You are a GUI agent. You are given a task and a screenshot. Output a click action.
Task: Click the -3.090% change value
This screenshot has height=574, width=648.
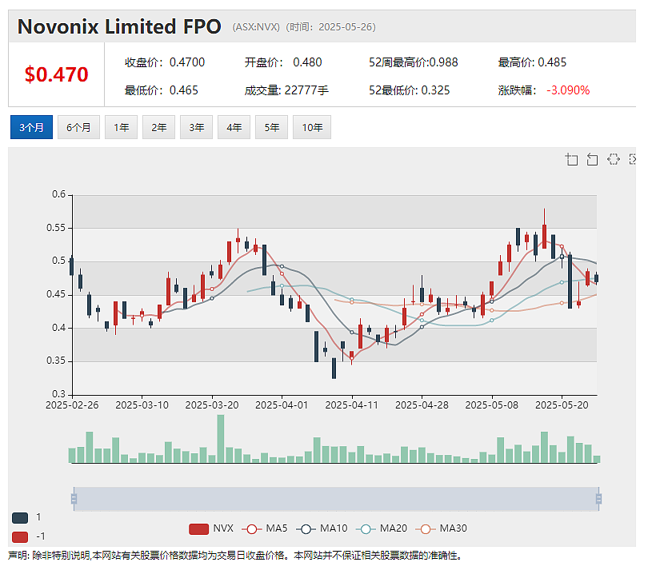click(568, 90)
